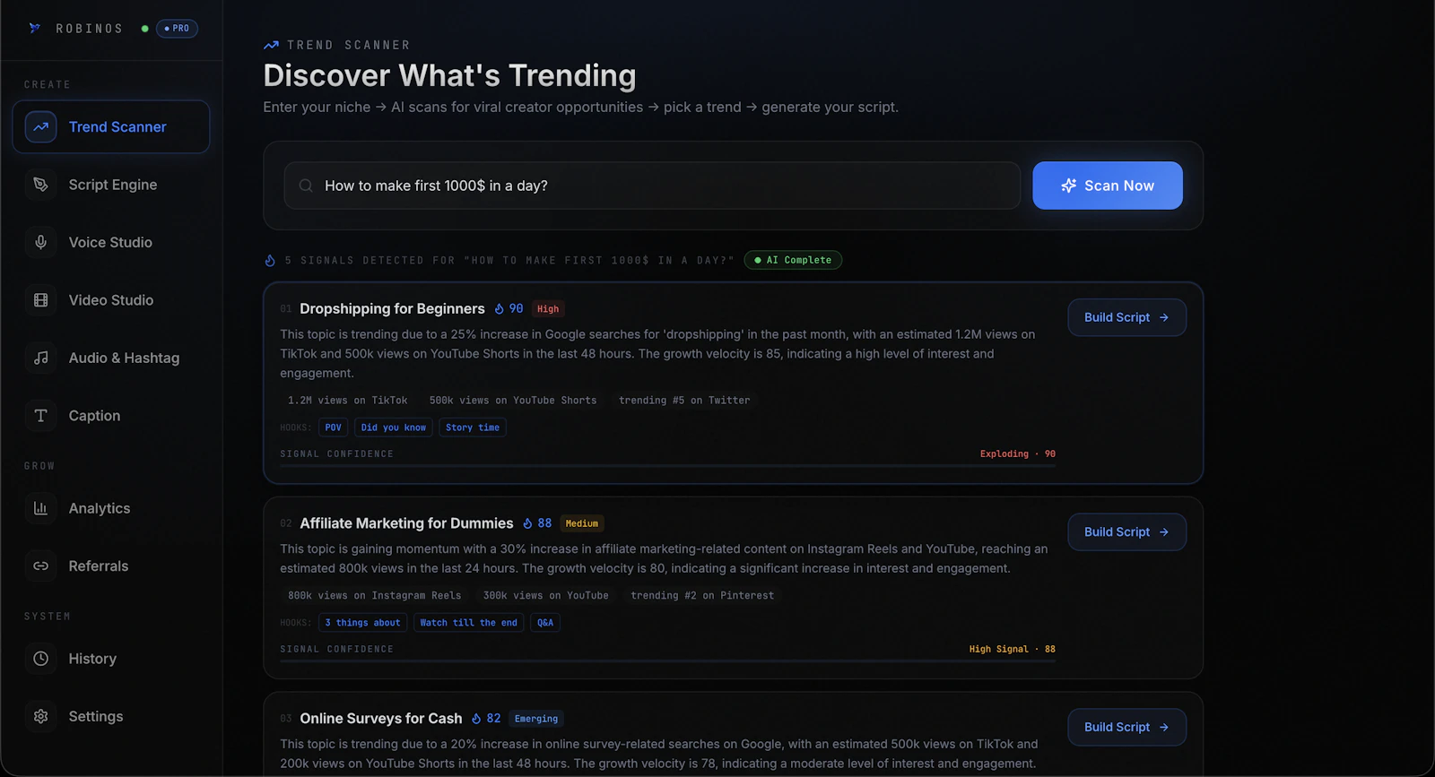Click Dropshipping for Beginners title

(392, 308)
